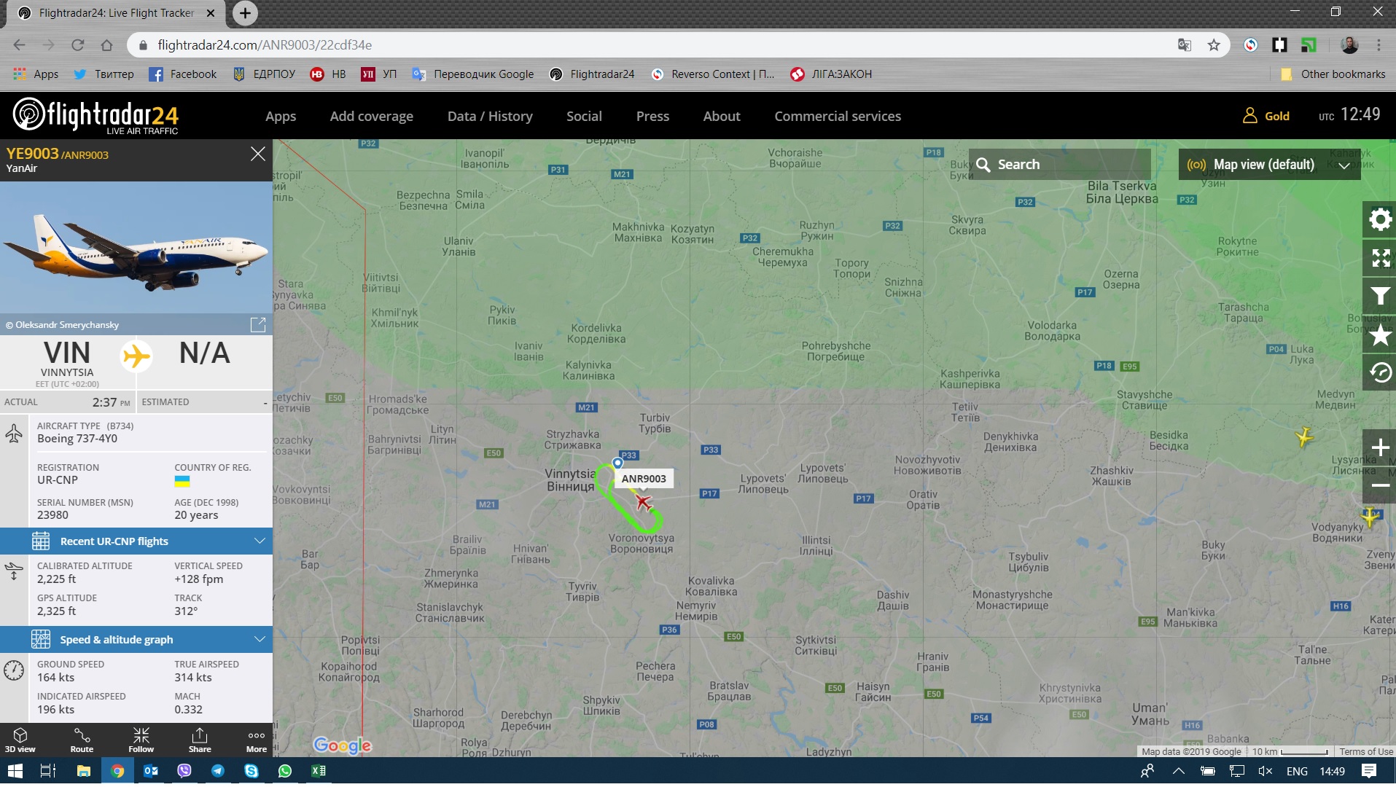
Task: Toggle fullscreen map view icon
Action: coord(1379,258)
